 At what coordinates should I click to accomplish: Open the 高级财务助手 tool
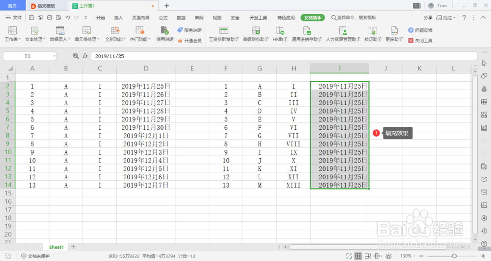click(256, 34)
